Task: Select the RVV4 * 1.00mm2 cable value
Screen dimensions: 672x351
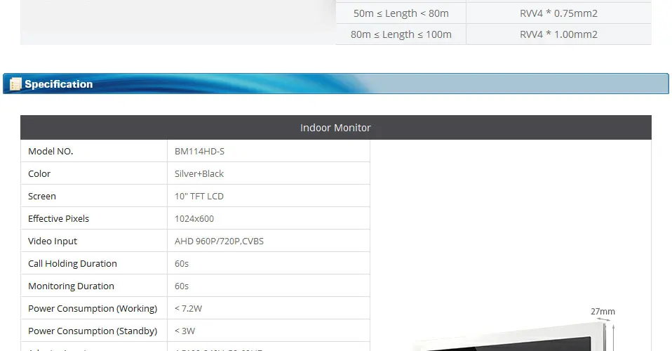Action: tap(558, 34)
